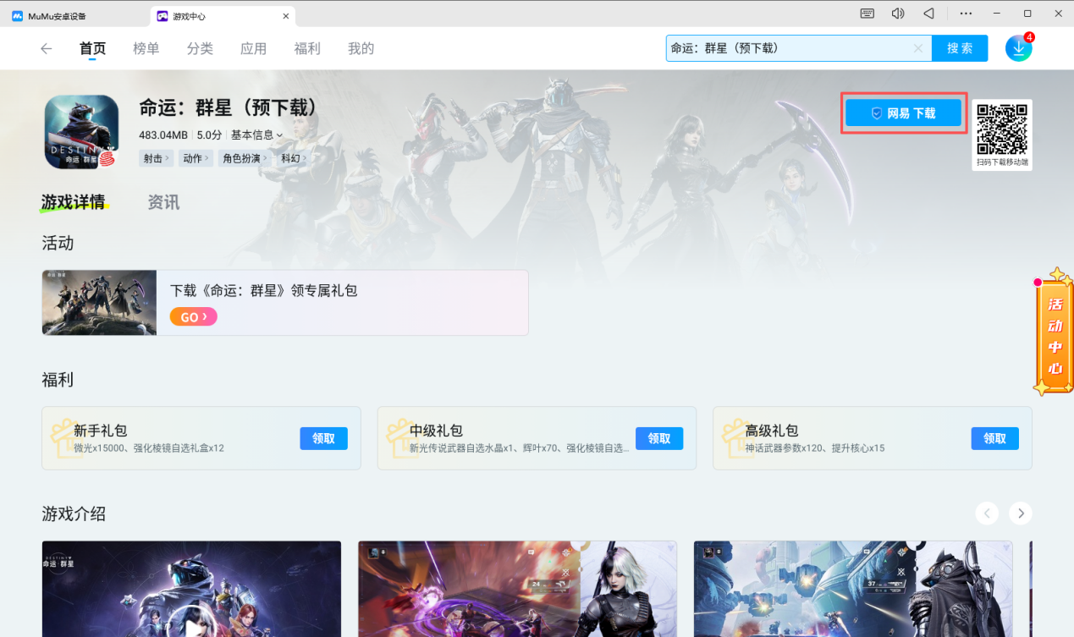Scan QR code image for mobile download

coord(1002,129)
